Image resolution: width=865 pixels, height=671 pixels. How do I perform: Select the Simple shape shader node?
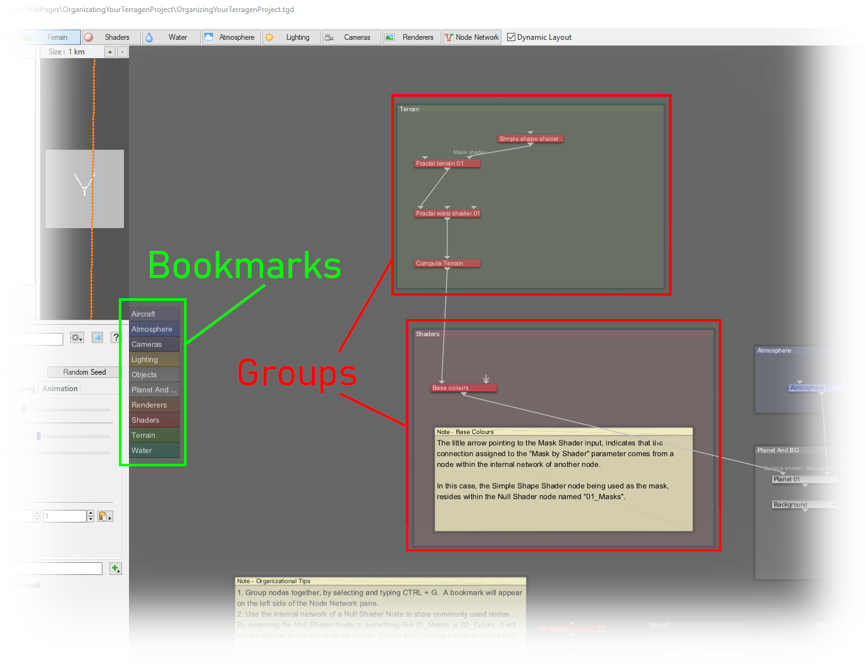coord(530,138)
